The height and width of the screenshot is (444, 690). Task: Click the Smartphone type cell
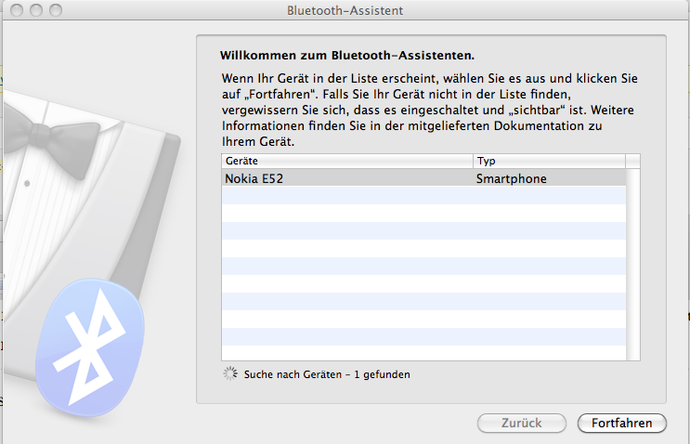click(511, 177)
